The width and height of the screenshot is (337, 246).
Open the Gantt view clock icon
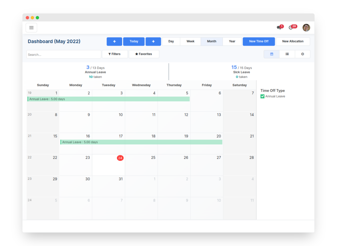[x=302, y=54]
